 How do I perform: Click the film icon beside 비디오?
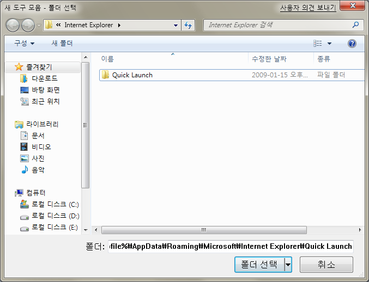pos(24,147)
